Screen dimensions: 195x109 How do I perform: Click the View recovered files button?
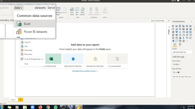pos(158,21)
